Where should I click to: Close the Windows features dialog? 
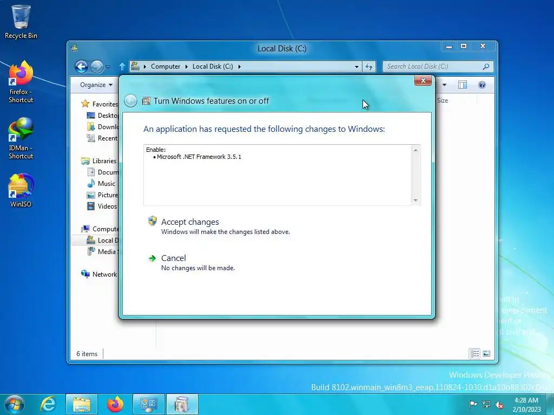click(x=423, y=81)
